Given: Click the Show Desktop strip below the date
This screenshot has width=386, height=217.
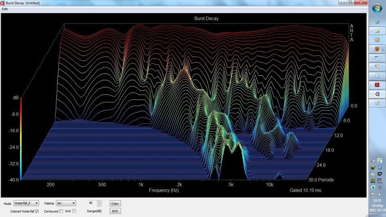Looking at the screenshot, I should [x=377, y=215].
